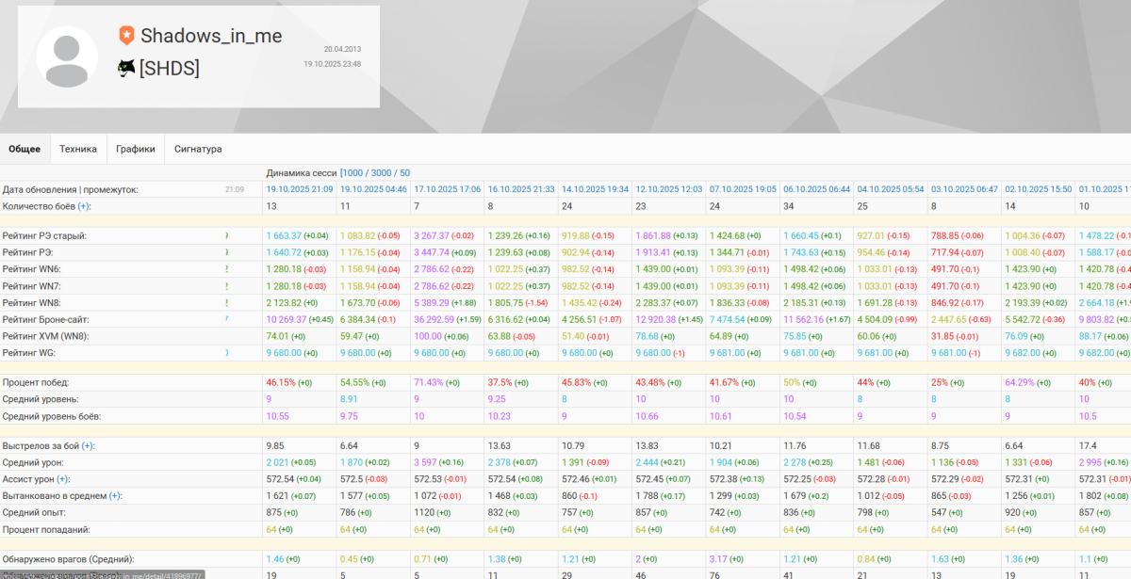Set session dynamics to 3000

tap(383, 173)
